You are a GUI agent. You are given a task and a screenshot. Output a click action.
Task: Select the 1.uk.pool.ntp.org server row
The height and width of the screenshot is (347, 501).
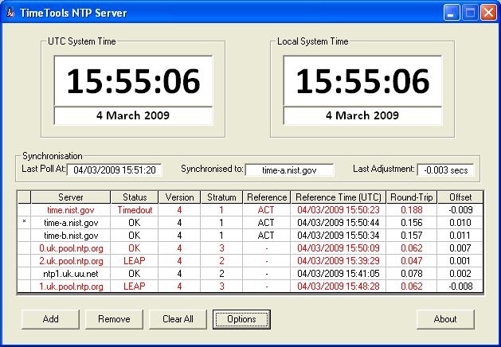pyautogui.click(x=250, y=286)
